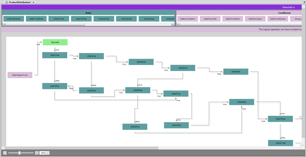This screenshot has width=306, height=157.
Task: Close the ProductDistribution tab
Action: (x=34, y=2)
